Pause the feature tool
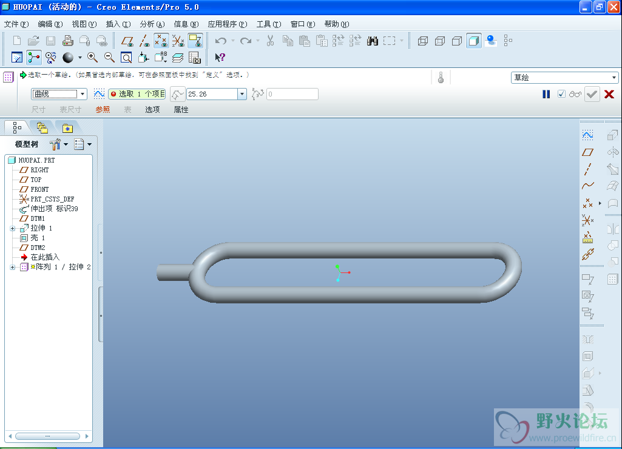The image size is (622, 449). [x=546, y=94]
